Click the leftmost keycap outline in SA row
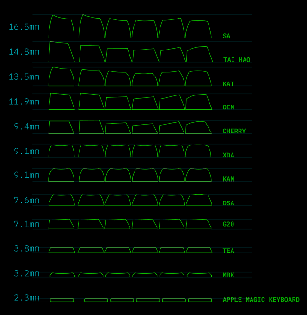This screenshot has width=307, height=315. tap(61, 26)
